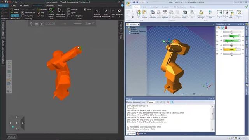Click Move Robot World Frame tool
Image resolution: width=249 pixels, height=140 pixels.
(60, 12)
